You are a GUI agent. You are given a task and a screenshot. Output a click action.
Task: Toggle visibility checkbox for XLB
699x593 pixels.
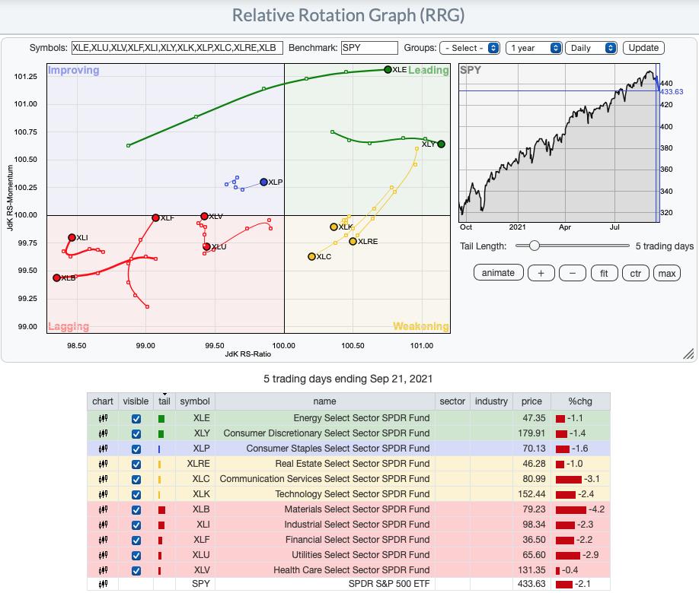click(x=136, y=509)
